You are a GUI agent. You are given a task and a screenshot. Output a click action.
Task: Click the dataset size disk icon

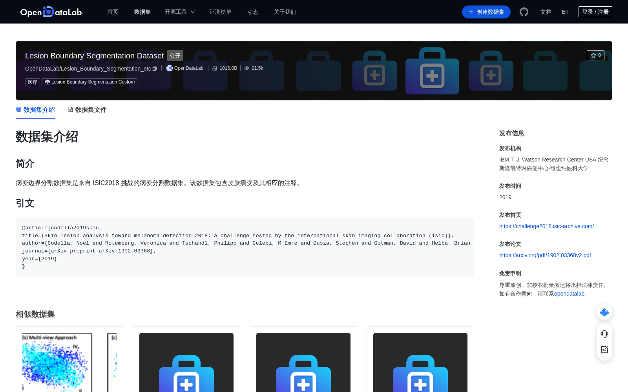[x=215, y=68]
